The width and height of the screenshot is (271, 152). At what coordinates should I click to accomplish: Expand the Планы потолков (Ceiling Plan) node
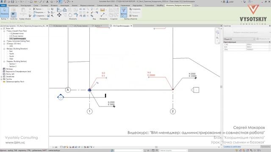(4, 41)
